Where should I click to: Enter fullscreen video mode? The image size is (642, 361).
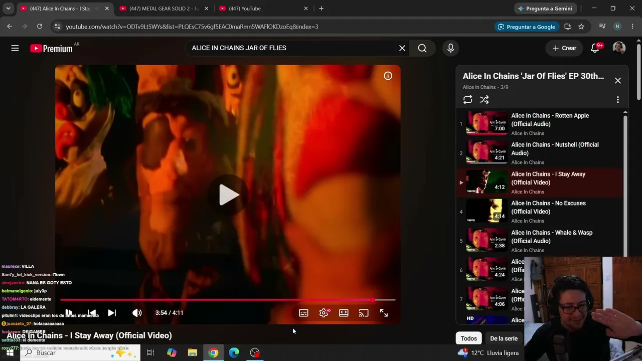pyautogui.click(x=384, y=313)
